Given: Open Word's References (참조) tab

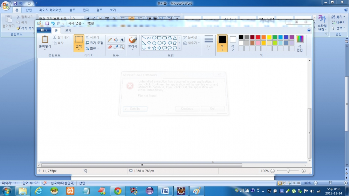Looking at the screenshot, I should click(72, 10).
